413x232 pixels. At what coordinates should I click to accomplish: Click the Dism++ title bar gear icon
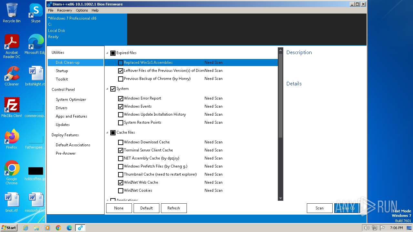point(49,4)
